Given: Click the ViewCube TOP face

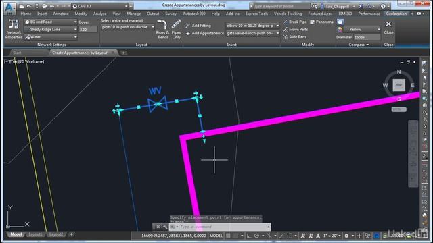Looking at the screenshot, I should coord(398,85).
